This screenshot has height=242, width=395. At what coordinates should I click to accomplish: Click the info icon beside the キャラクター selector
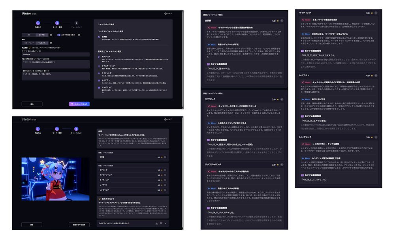50,43
